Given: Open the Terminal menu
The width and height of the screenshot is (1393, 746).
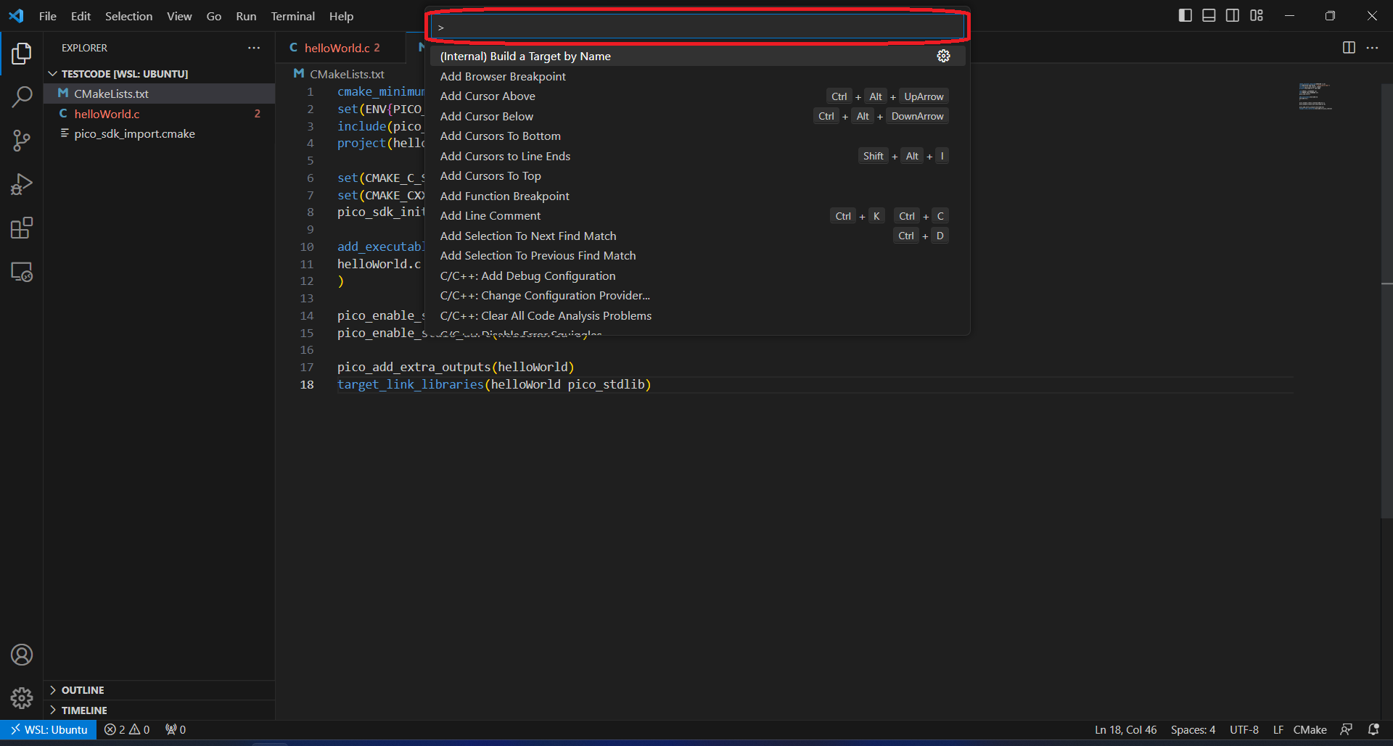Looking at the screenshot, I should 292,16.
